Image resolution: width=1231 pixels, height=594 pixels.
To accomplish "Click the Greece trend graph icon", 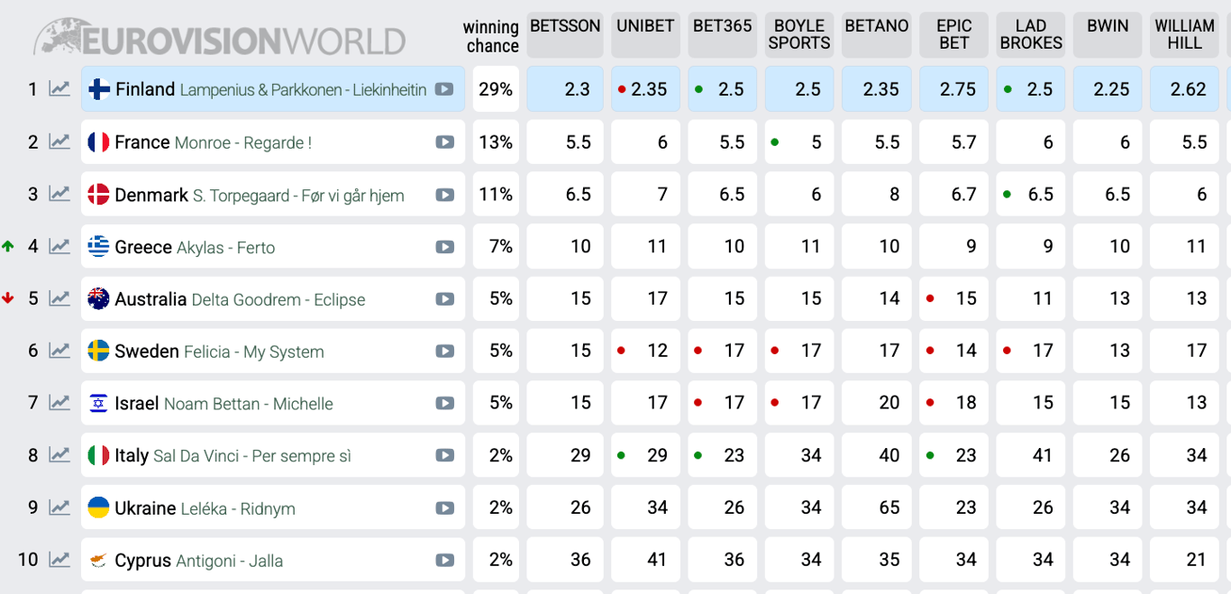I will (x=59, y=246).
